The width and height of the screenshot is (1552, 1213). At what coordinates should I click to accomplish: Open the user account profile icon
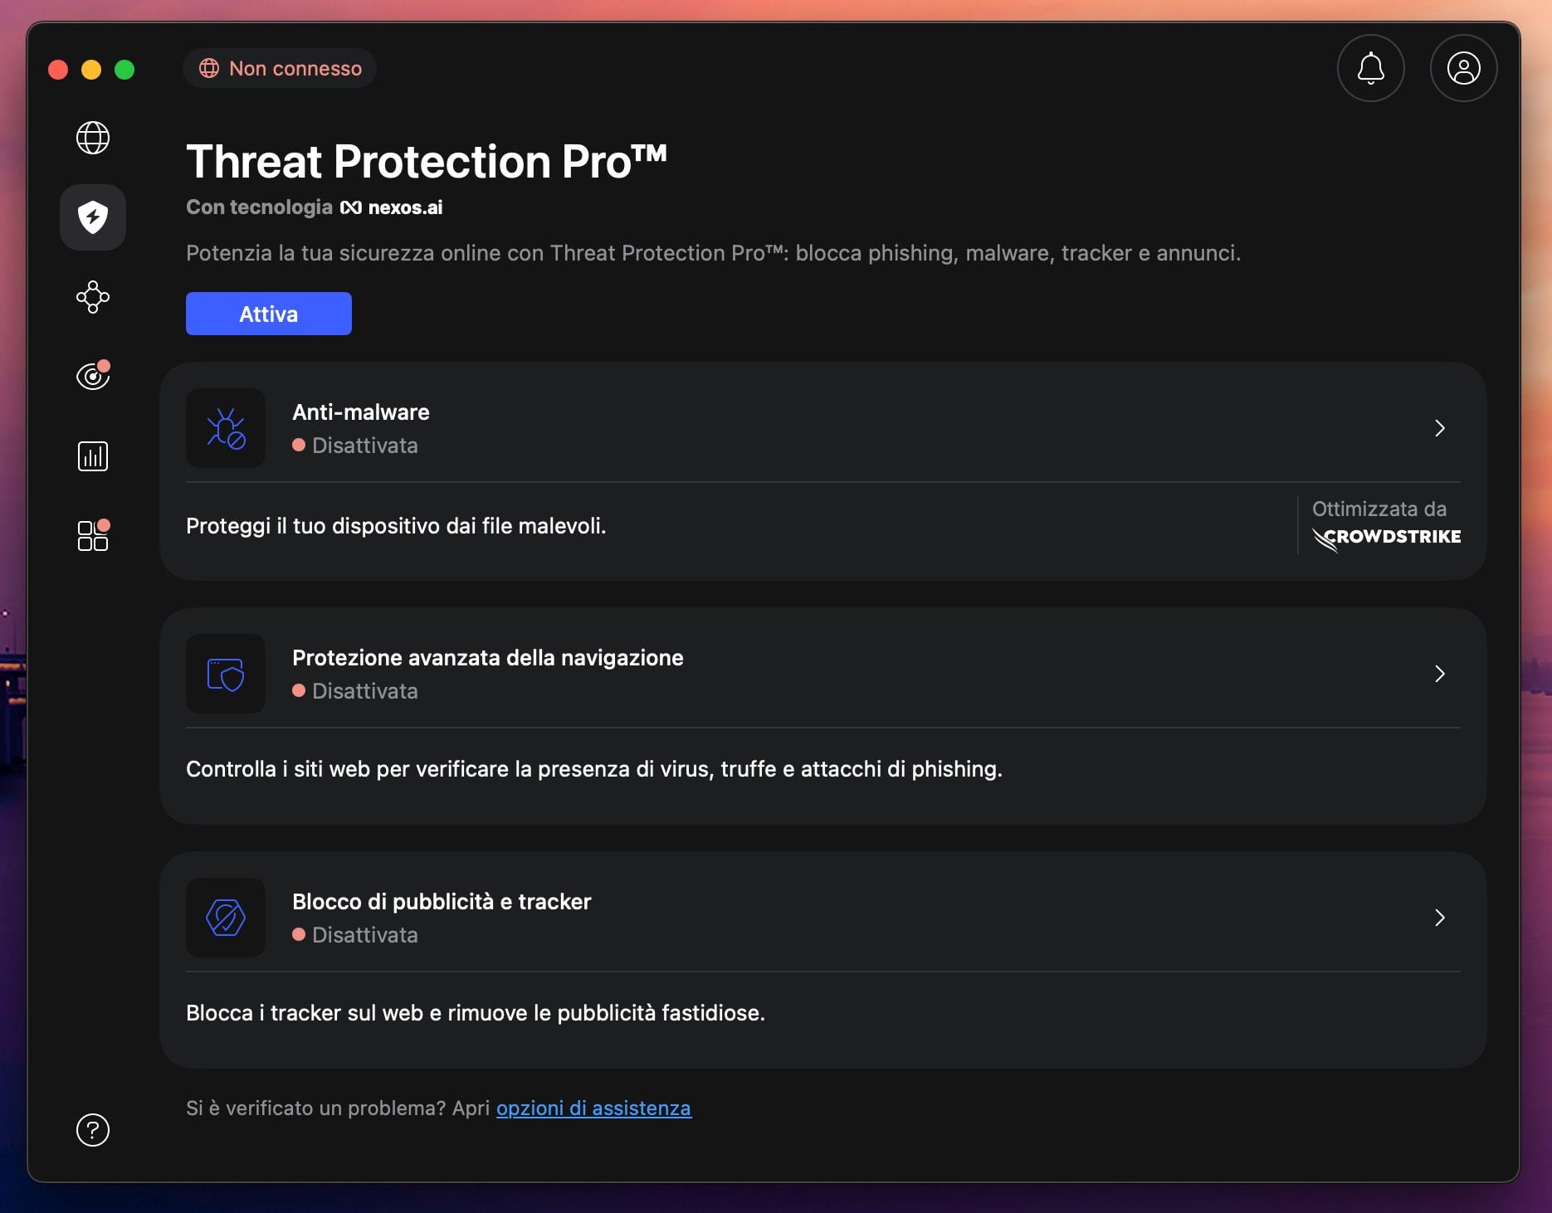click(x=1464, y=68)
